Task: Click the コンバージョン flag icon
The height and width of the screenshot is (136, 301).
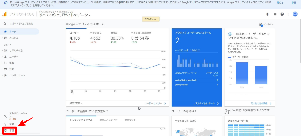Action: 5,75
